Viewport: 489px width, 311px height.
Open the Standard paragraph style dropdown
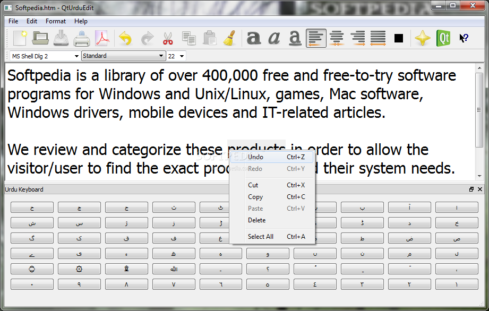123,56
